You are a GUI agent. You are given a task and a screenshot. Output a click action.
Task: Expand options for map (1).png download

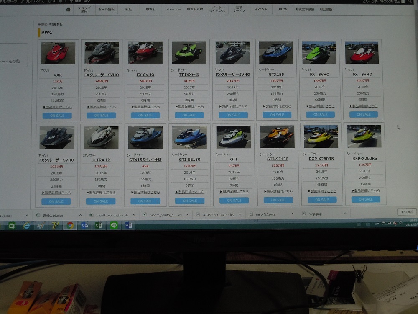pos(293,214)
